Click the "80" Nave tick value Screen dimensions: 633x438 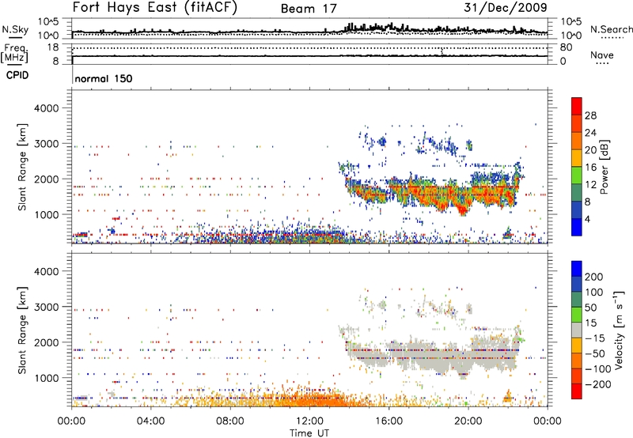coord(566,47)
